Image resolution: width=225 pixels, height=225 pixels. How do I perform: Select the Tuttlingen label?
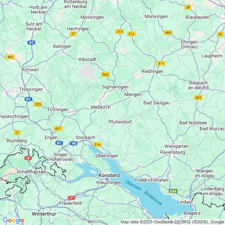coord(58,110)
